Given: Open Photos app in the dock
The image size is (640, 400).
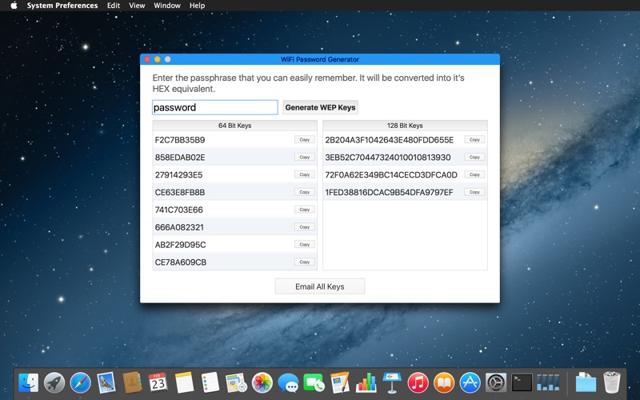Looking at the screenshot, I should 262,383.
